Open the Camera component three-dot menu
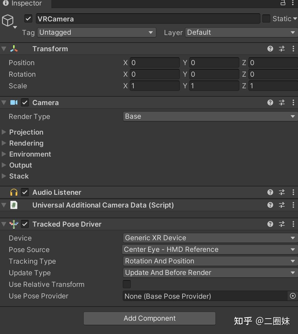This screenshot has width=298, height=334. tap(294, 102)
